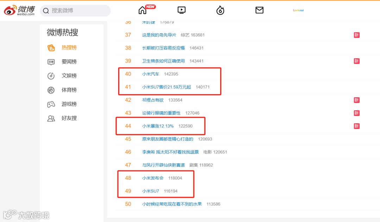The height and width of the screenshot is (222, 380).
Task: Open the 祁煜占有欲 topic
Action: (x=153, y=100)
